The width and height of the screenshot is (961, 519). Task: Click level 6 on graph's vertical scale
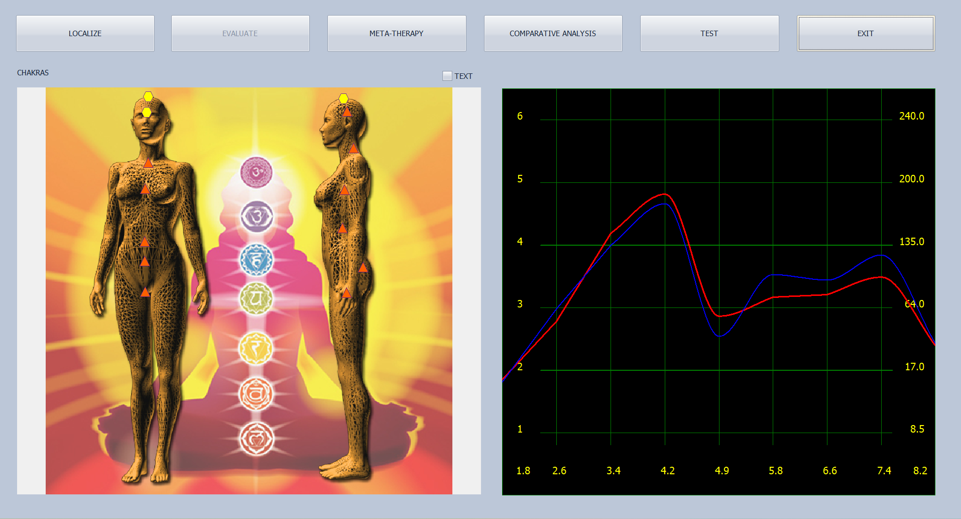pyautogui.click(x=520, y=116)
